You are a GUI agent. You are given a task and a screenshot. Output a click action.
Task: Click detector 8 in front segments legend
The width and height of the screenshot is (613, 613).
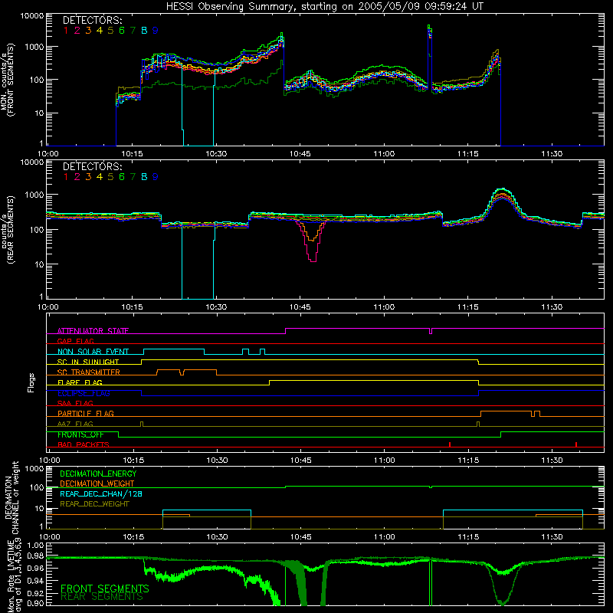144,31
